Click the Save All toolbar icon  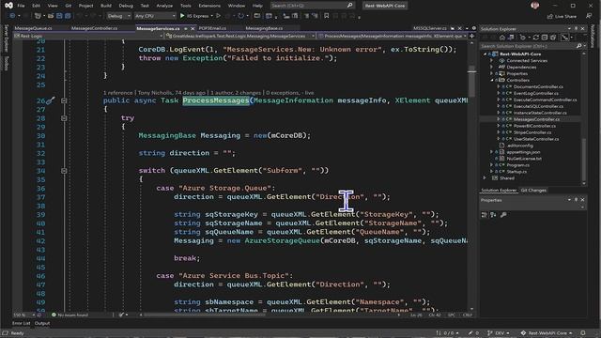[68, 16]
